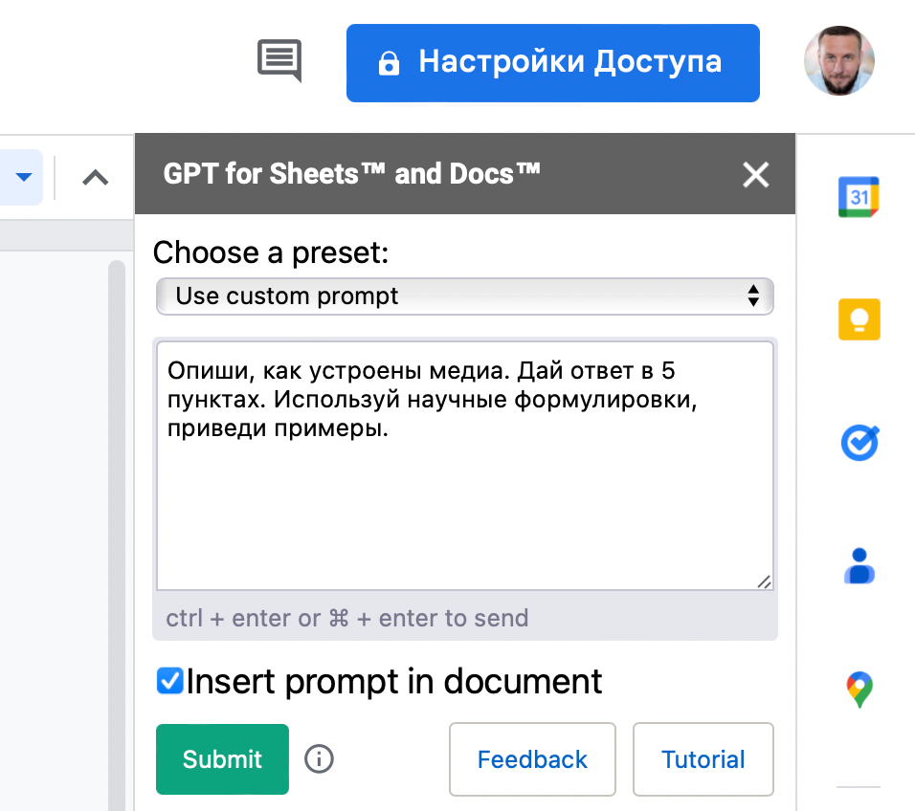Click the 'ctrl + enter' send hint text

[347, 618]
